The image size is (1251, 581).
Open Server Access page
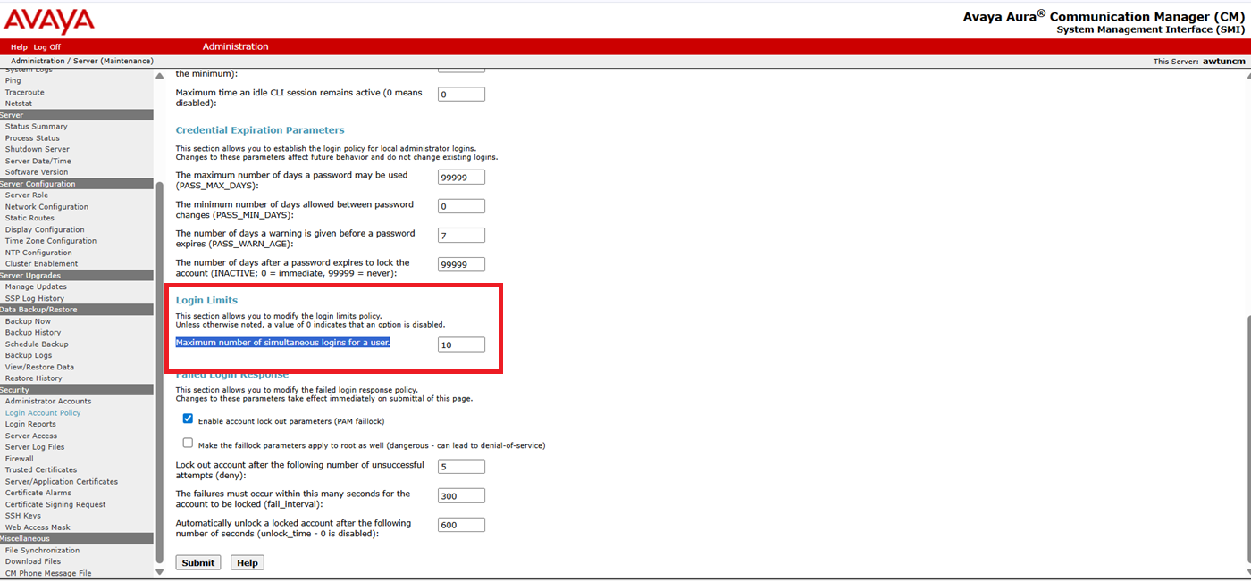tap(31, 436)
